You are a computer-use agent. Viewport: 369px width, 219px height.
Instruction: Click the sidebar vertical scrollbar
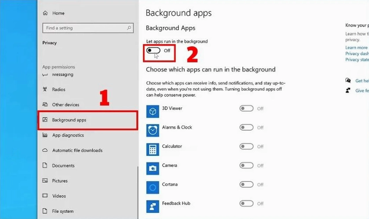pos(138,193)
